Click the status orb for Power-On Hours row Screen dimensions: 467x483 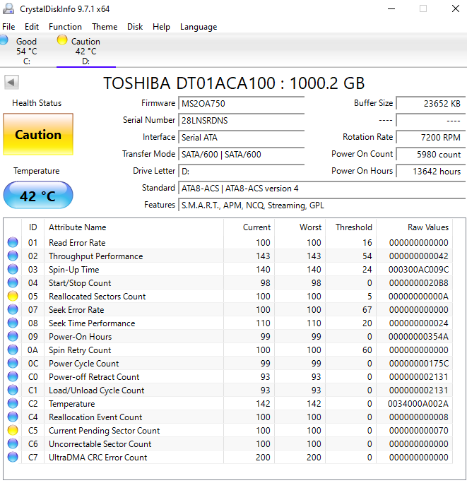[13, 336]
